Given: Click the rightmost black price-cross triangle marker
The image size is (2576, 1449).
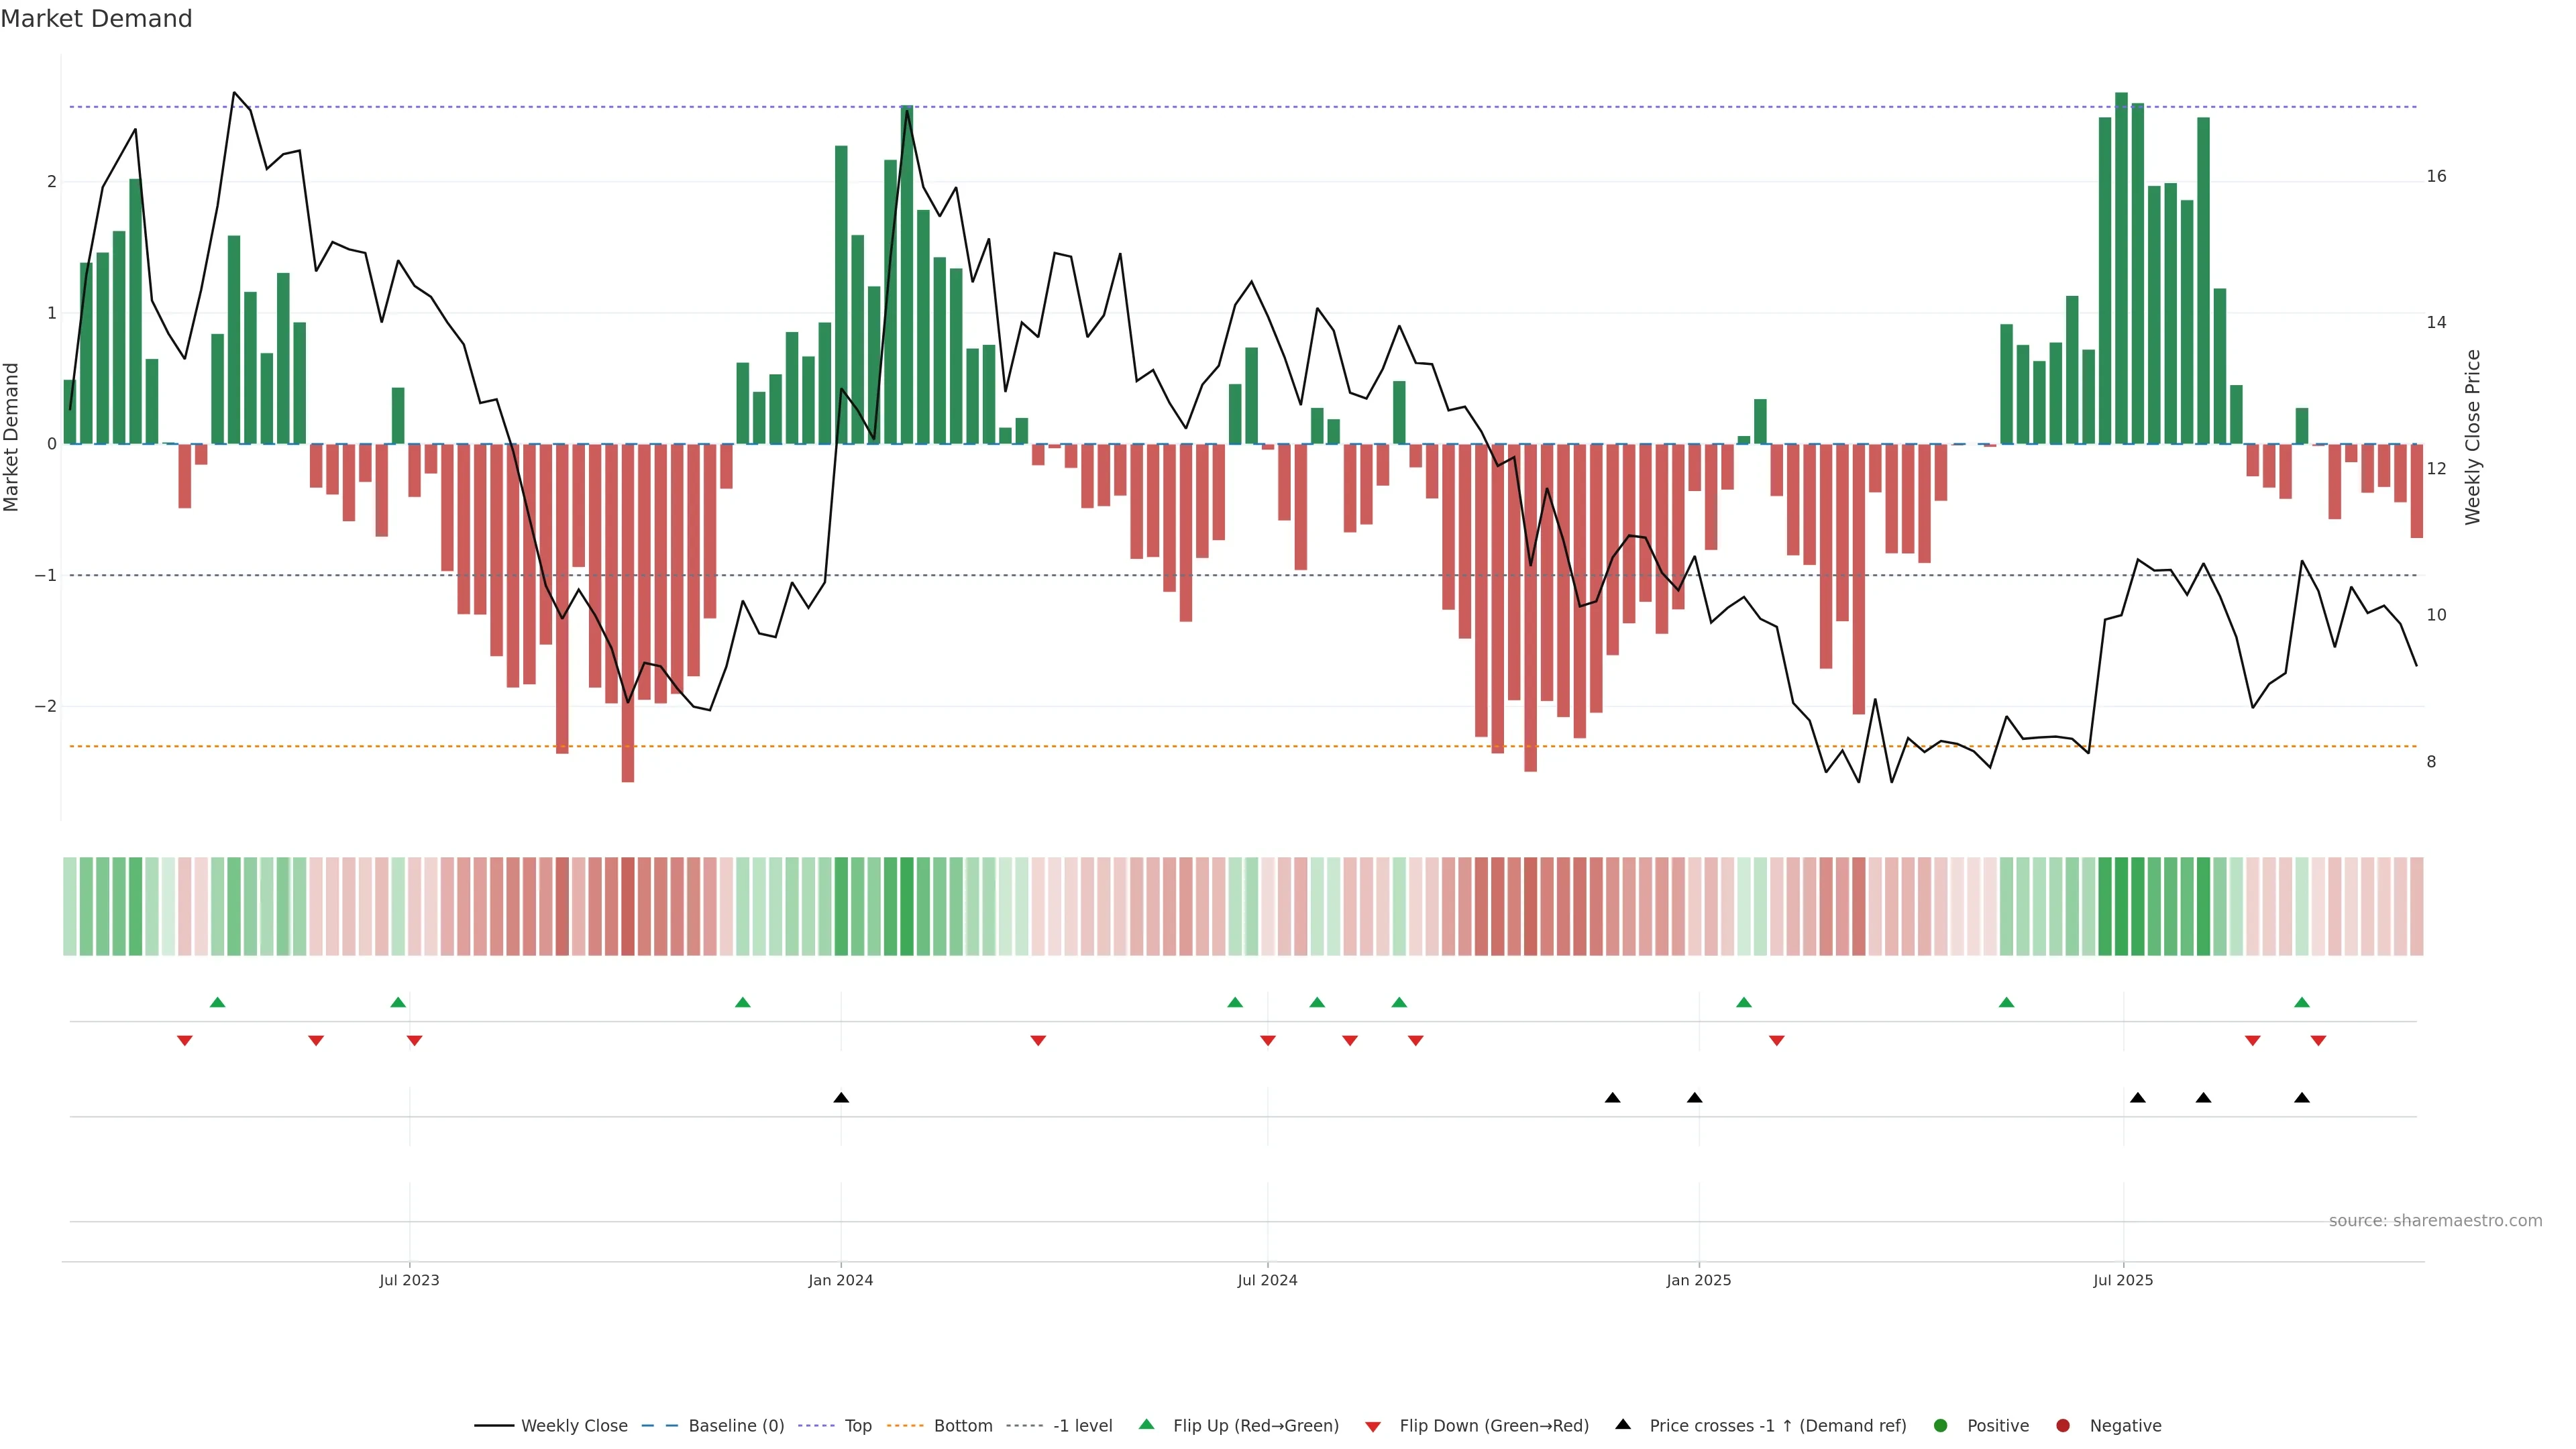Looking at the screenshot, I should pos(2302,1098).
